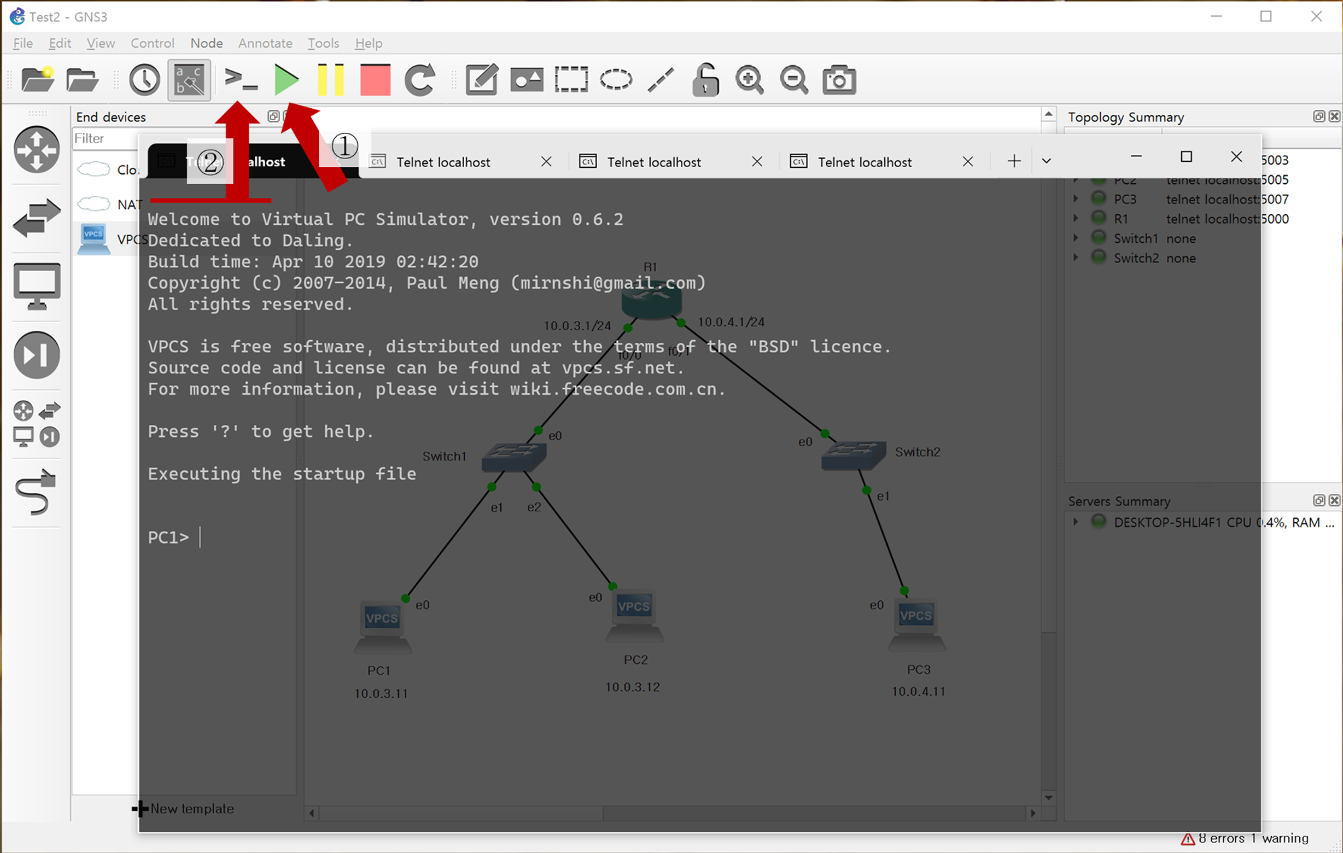Float the Servers Summary panel
1343x853 pixels.
pyautogui.click(x=1319, y=501)
